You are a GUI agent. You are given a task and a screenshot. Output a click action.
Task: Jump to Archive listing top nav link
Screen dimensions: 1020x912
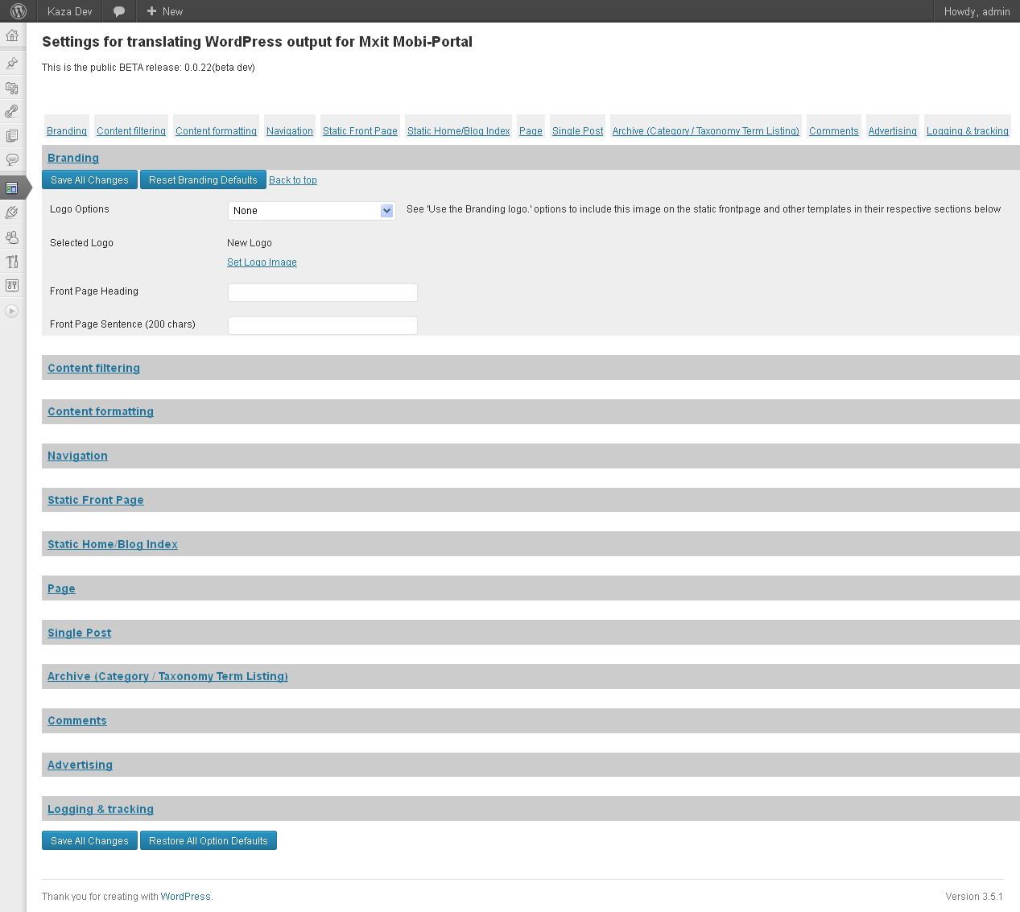pos(706,131)
